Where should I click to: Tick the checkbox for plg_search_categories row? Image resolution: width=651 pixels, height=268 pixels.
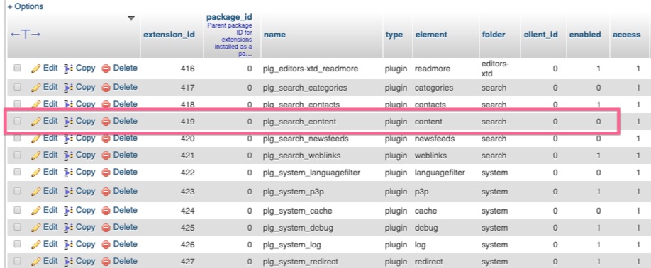[18, 88]
